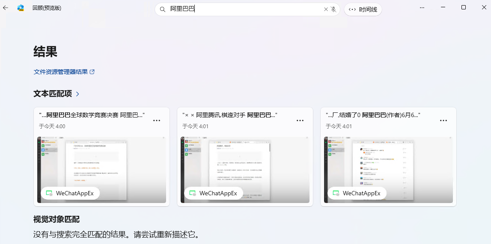The height and width of the screenshot is (244, 491).
Task: Open more options for the 4:00 result
Action: tap(157, 121)
